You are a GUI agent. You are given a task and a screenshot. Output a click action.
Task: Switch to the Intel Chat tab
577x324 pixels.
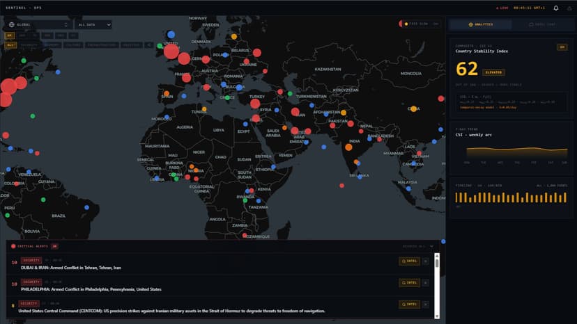click(x=542, y=24)
